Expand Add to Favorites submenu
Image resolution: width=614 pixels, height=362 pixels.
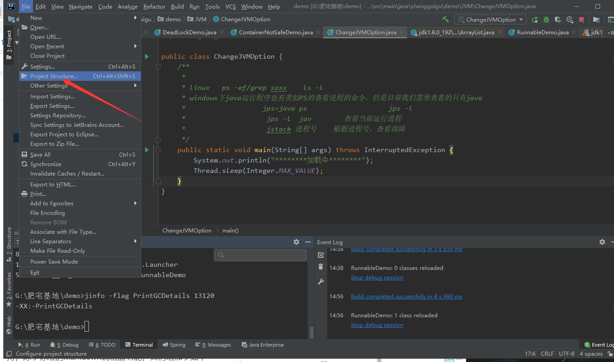(80, 204)
